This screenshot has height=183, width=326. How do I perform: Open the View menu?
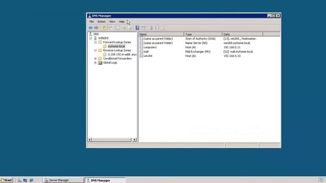[112, 21]
